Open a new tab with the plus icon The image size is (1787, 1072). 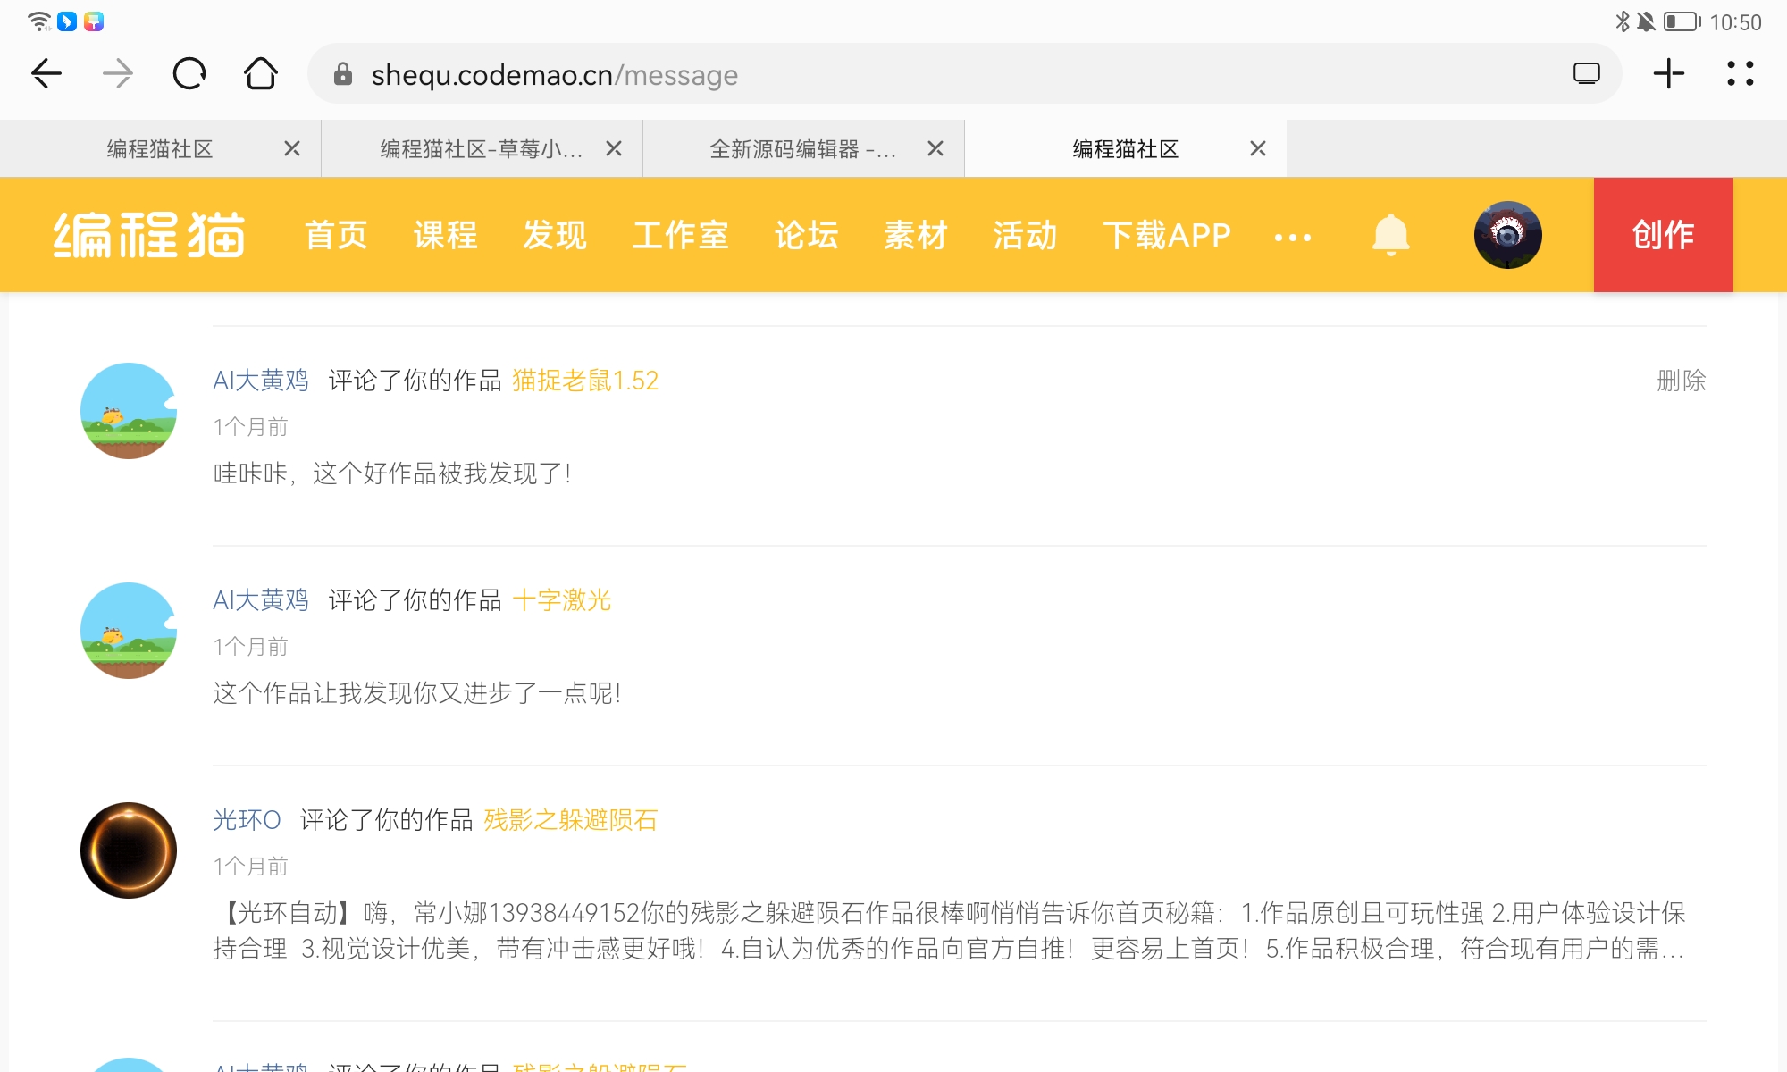(1669, 74)
